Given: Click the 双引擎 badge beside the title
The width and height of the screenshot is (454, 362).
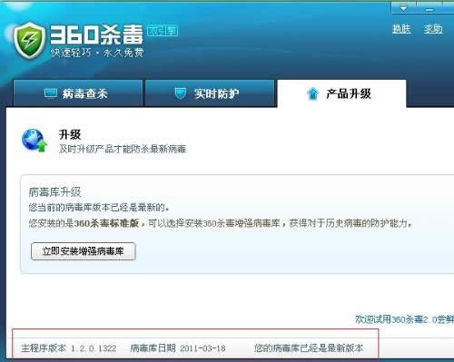Looking at the screenshot, I should coord(163,31).
